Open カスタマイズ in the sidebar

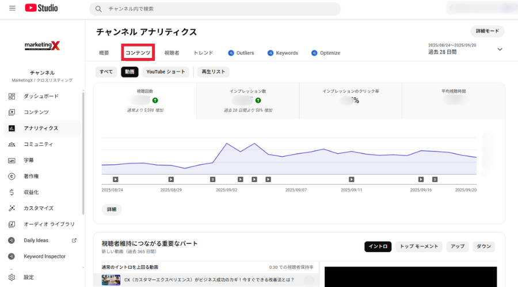coord(38,208)
